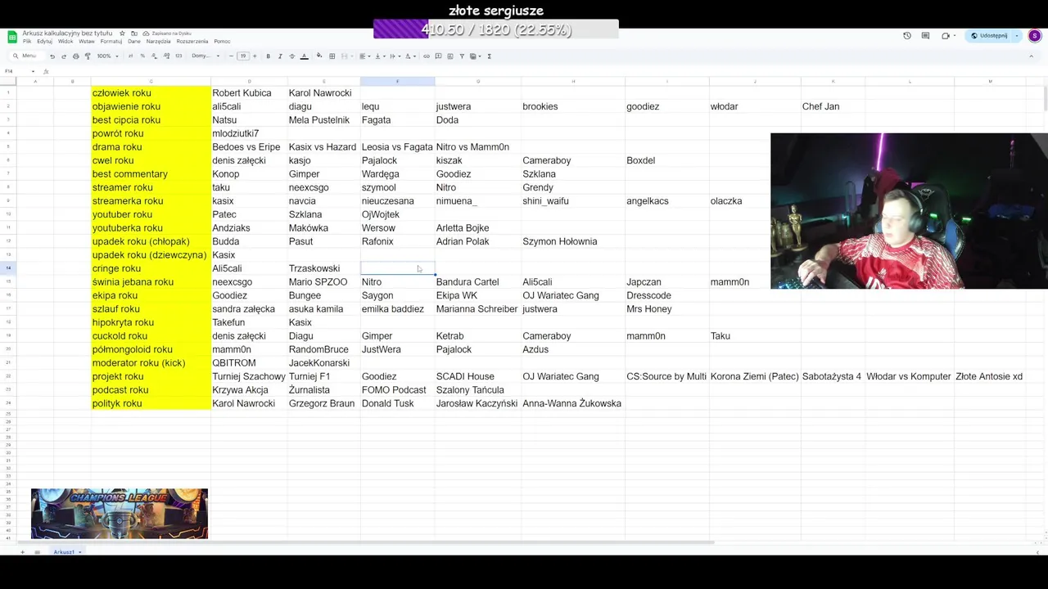Open the Narzędzia menu

click(158, 42)
